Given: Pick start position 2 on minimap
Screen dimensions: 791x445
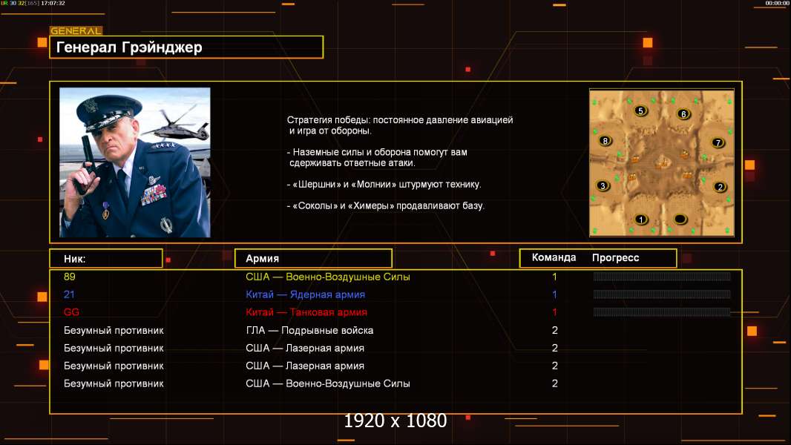Looking at the screenshot, I should (720, 187).
